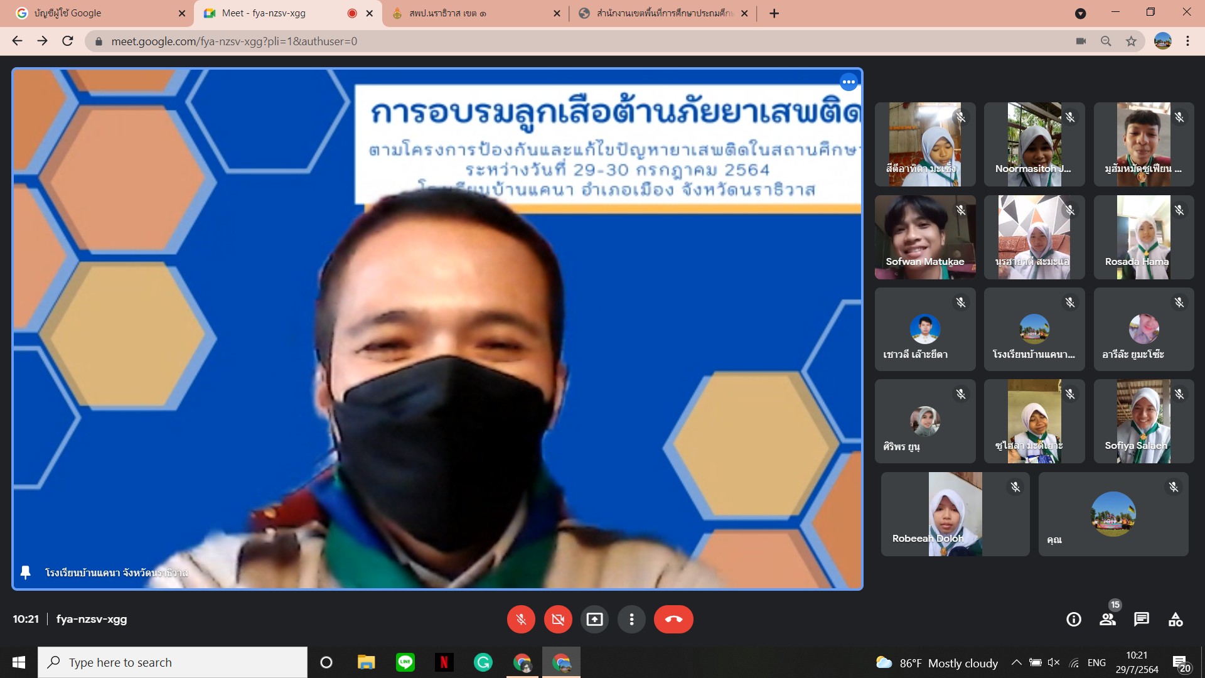This screenshot has width=1205, height=678.
Task: Click the Windows search box
Action: (173, 662)
